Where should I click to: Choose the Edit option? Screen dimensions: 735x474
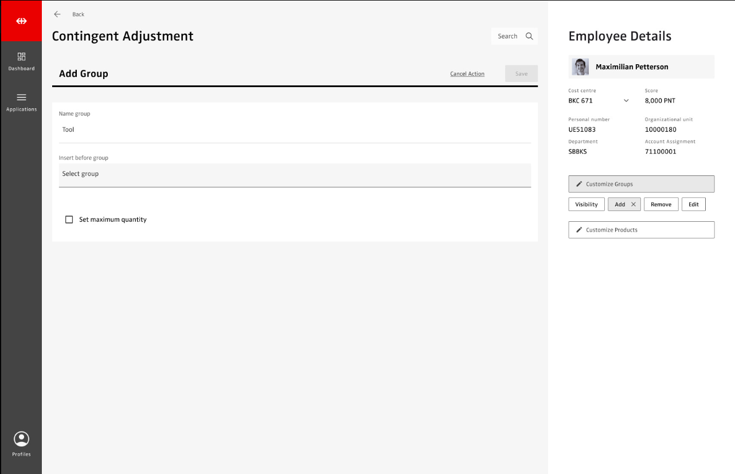point(693,204)
